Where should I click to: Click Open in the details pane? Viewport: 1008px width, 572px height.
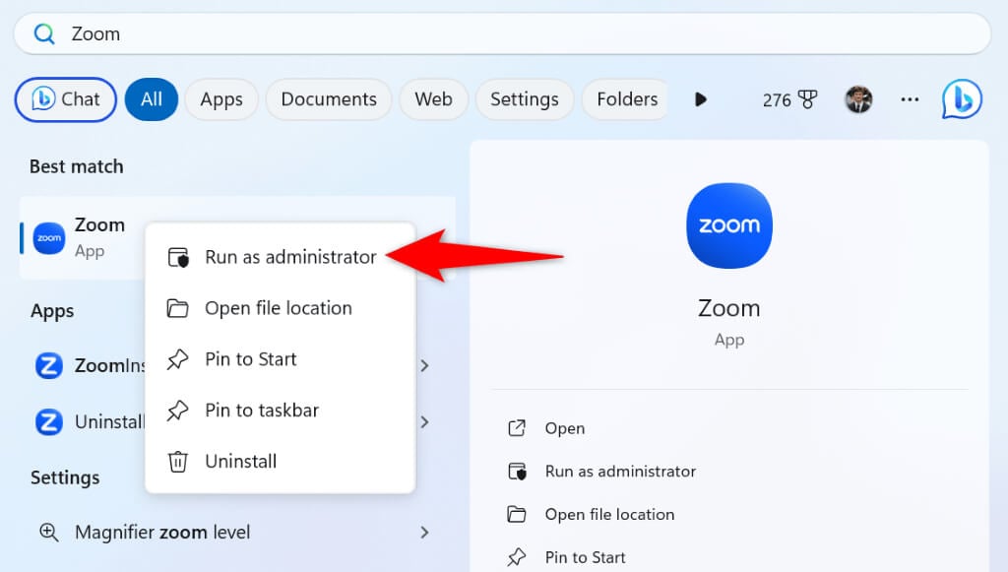tap(564, 428)
